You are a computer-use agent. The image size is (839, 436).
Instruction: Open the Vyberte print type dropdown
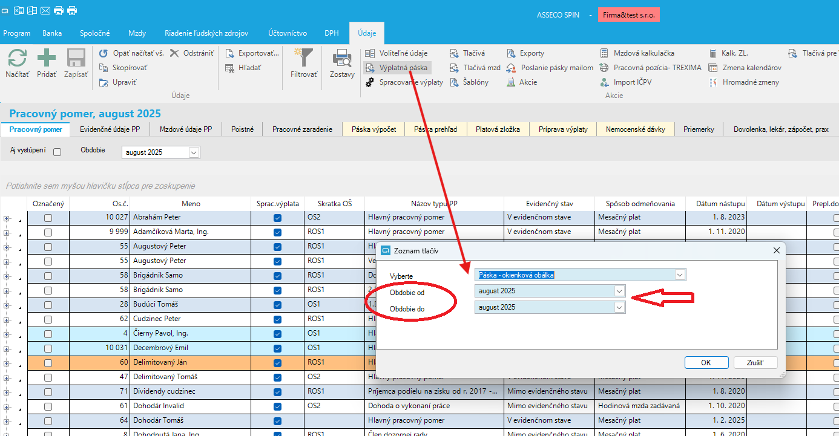pyautogui.click(x=680, y=275)
